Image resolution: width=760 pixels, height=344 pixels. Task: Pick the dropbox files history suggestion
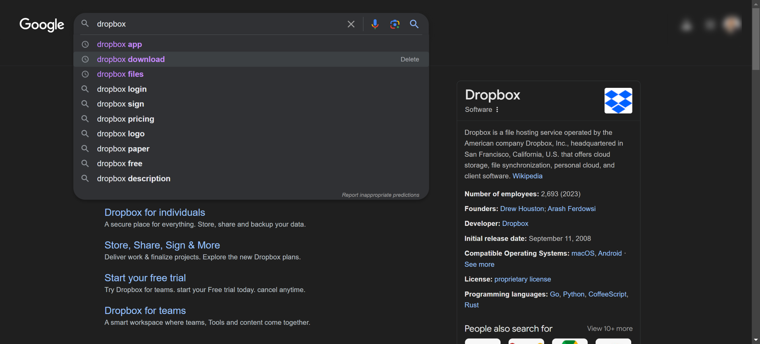[120, 74]
